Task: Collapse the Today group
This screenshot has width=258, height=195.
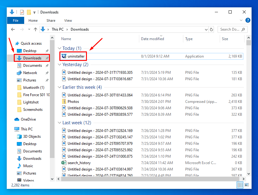Action: (x=59, y=48)
